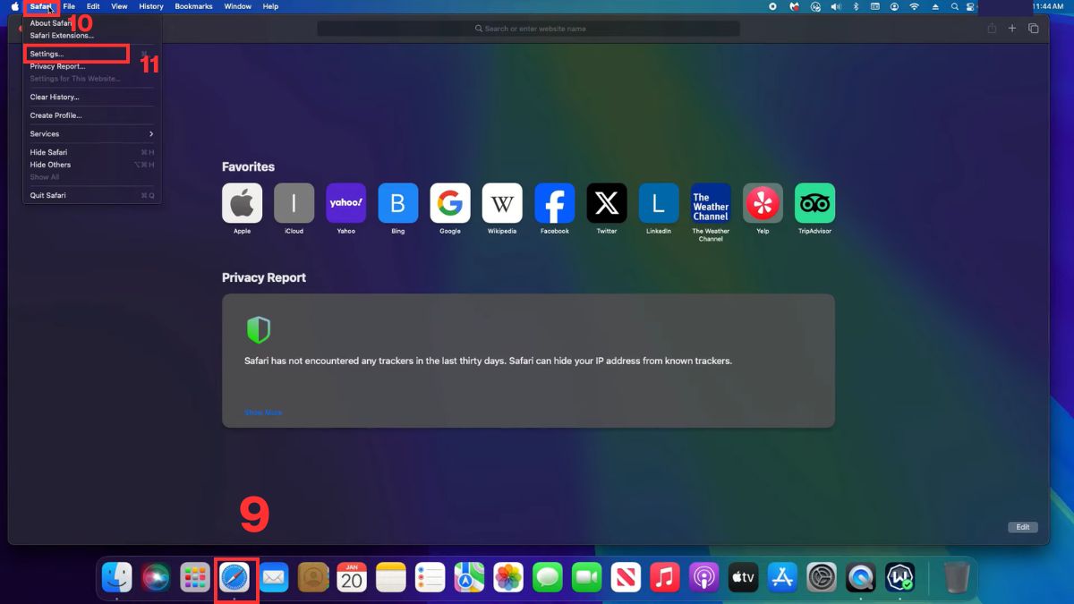The width and height of the screenshot is (1074, 604).
Task: Expand Services submenu arrow
Action: [150, 134]
